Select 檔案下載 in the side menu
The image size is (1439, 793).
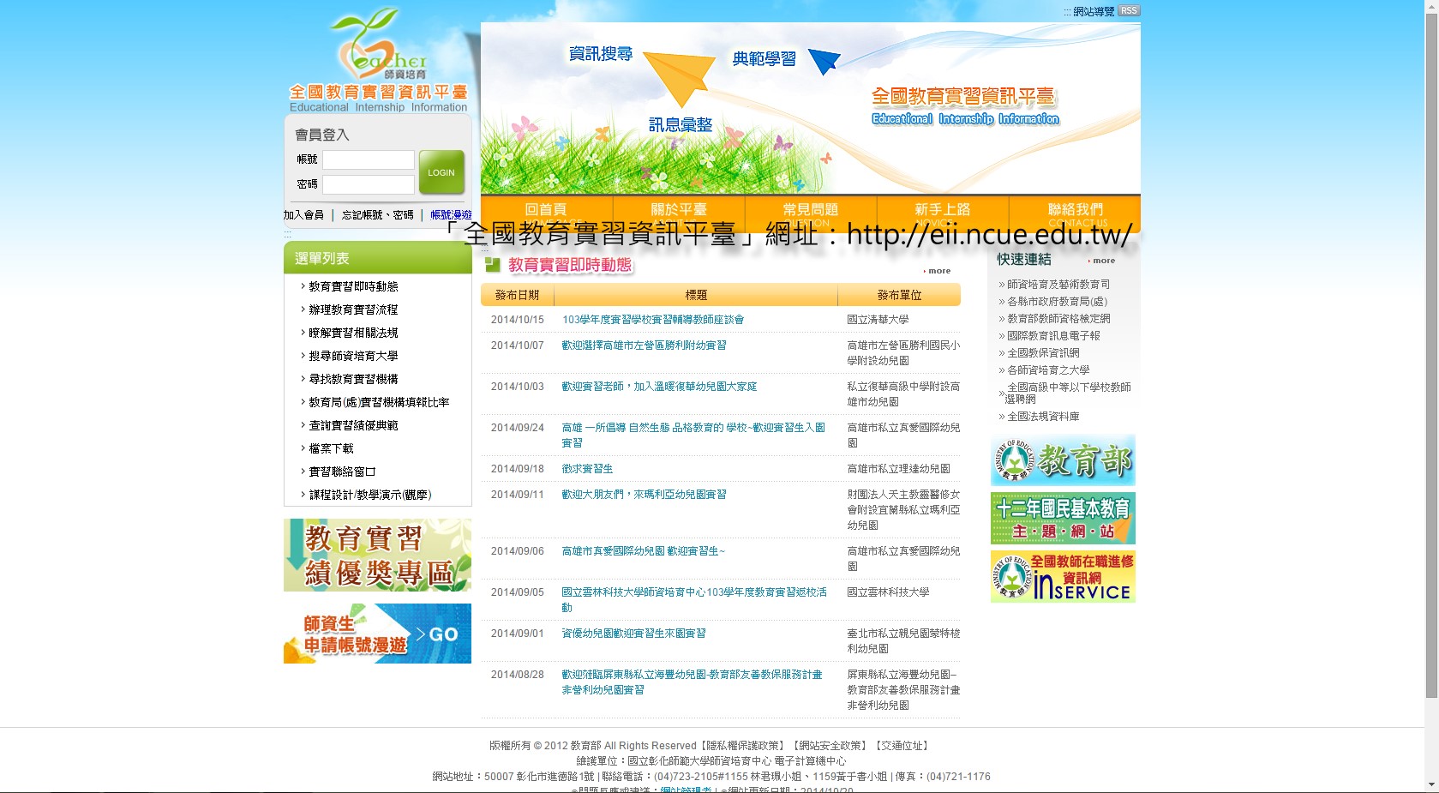[x=331, y=448]
